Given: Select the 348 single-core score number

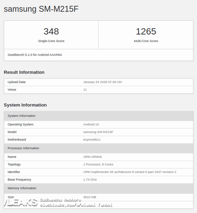Looking at the screenshot, I should [51, 31].
